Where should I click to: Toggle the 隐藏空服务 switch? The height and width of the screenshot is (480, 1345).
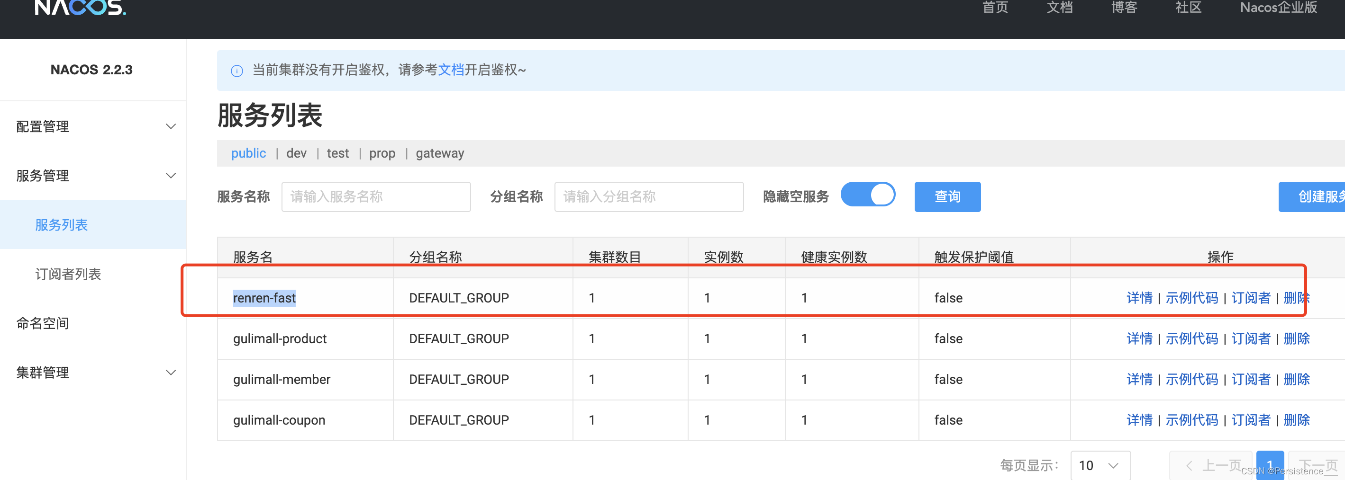tap(868, 195)
